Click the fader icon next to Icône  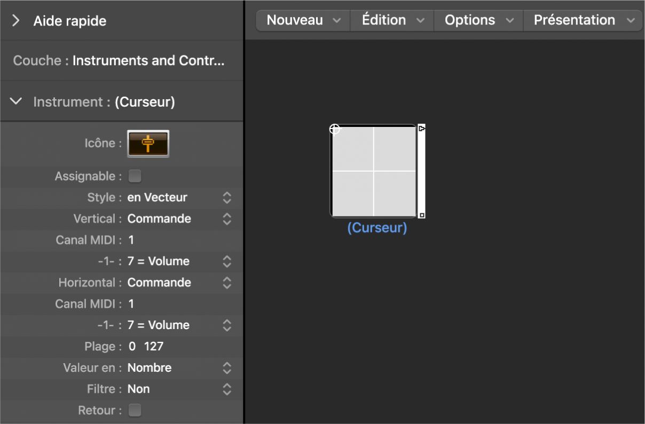[148, 143]
